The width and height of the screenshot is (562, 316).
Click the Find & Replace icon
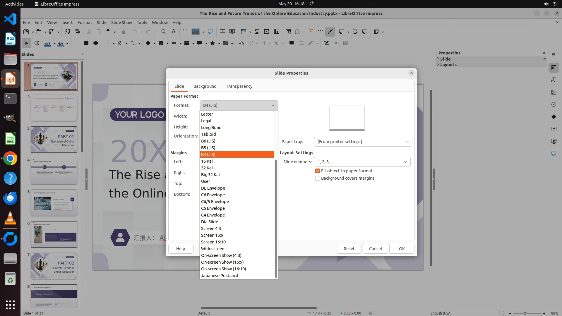click(164, 32)
